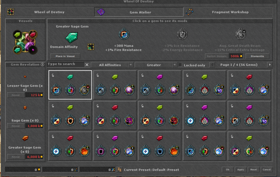Select the Aug. Great Death Beam mod icon

click(x=240, y=34)
